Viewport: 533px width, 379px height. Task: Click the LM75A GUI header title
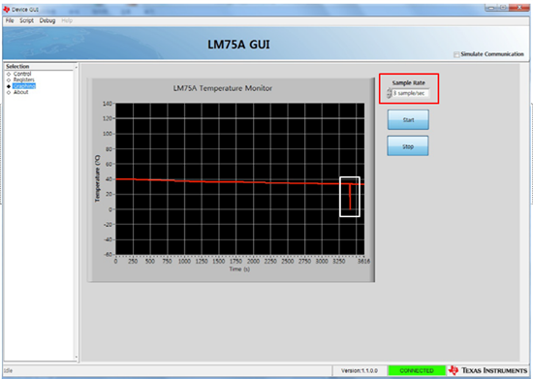tap(238, 45)
